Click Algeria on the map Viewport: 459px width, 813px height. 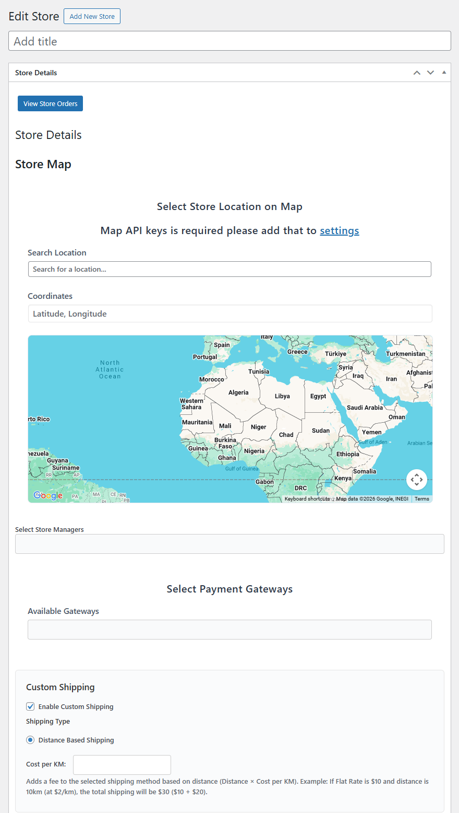238,393
